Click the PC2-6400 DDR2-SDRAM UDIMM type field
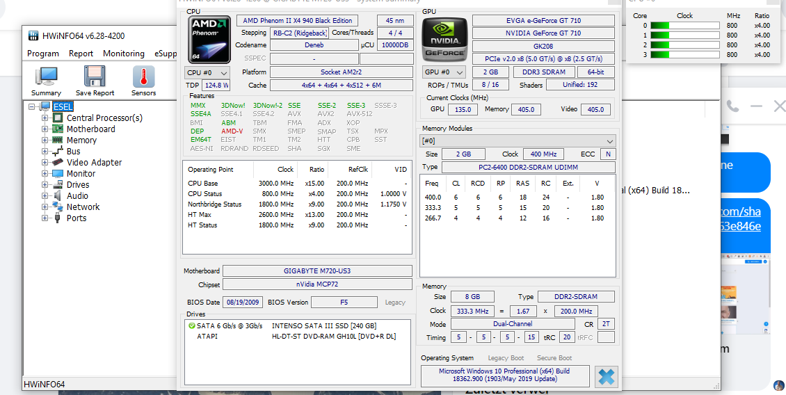This screenshot has height=395, width=786. tap(529, 167)
